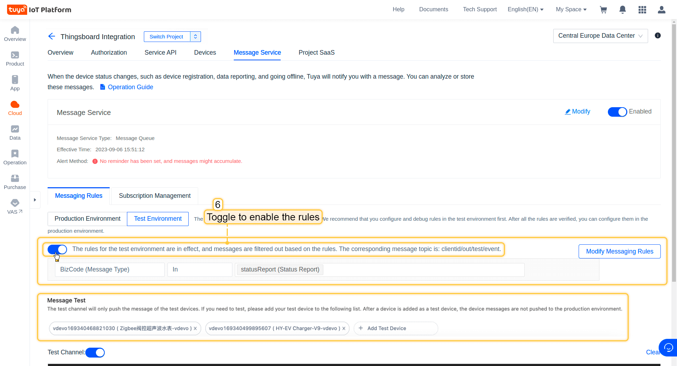The image size is (677, 366).
Task: Open the Operation Guide link
Action: [130, 87]
